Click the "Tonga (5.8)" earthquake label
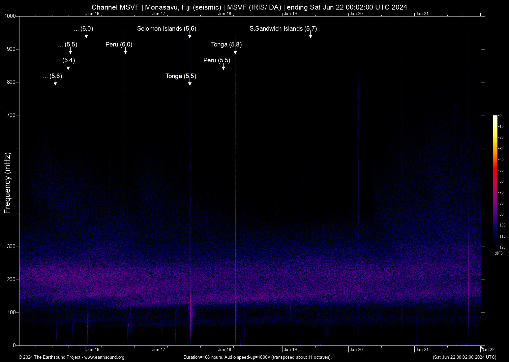This screenshot has width=509, height=362. click(226, 45)
